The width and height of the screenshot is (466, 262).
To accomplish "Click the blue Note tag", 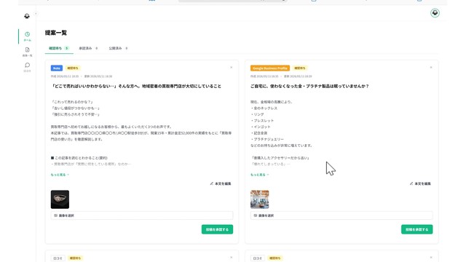I will coord(57,68).
